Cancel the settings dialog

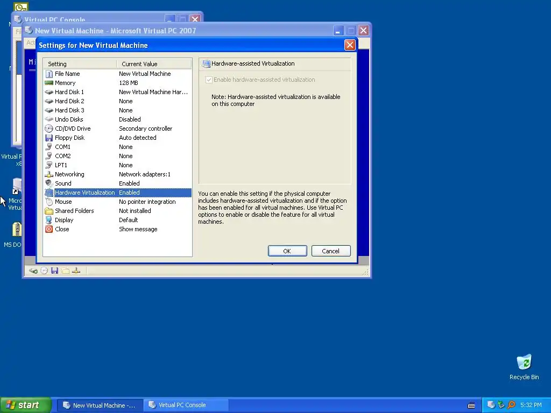tap(331, 251)
